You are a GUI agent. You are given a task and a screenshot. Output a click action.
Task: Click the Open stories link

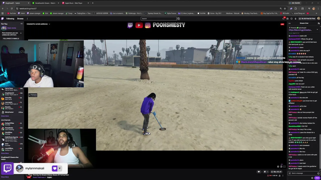coord(12,28)
